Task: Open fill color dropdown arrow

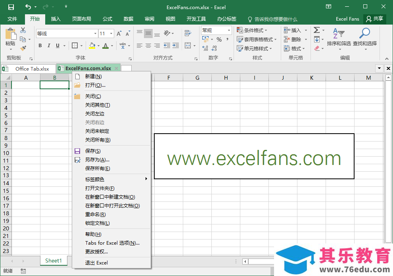Action: [x=98, y=46]
